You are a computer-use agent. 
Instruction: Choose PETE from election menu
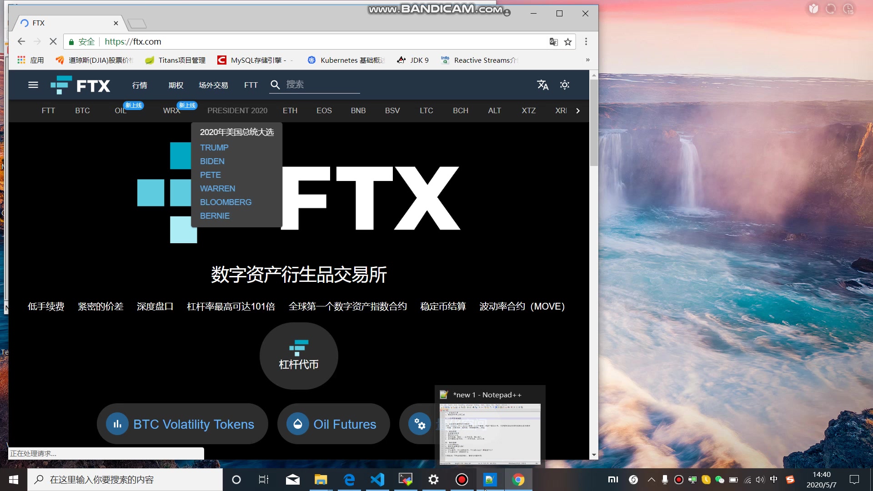[211, 175]
